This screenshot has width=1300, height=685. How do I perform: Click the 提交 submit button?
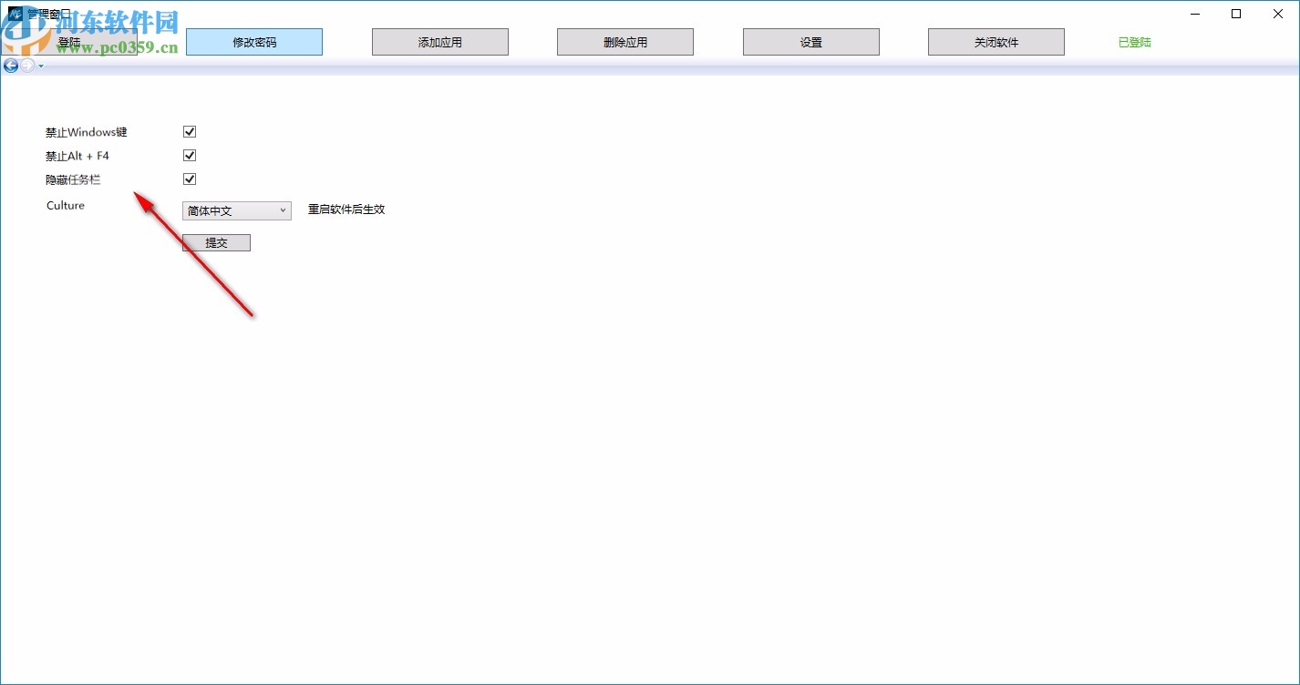click(216, 242)
